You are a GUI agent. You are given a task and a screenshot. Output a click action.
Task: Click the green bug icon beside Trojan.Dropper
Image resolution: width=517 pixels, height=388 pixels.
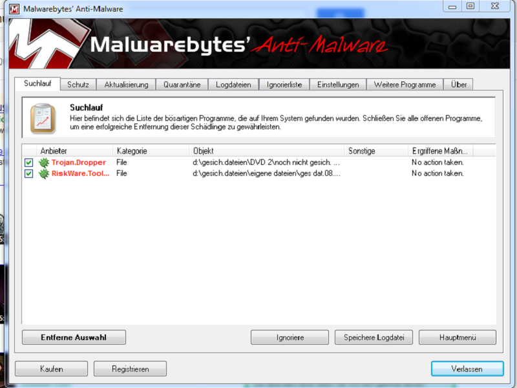[x=44, y=162]
